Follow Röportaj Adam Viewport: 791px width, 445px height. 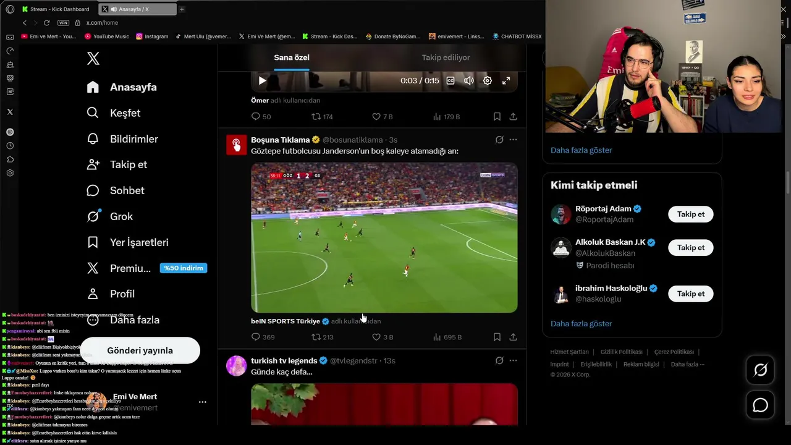click(690, 214)
